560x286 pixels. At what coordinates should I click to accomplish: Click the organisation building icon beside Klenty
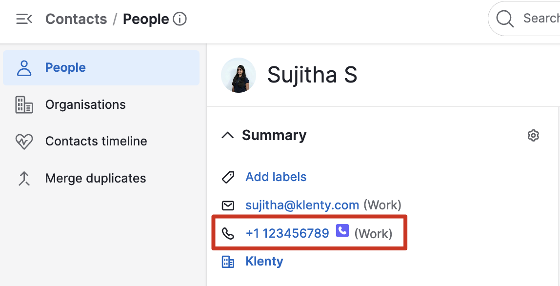(228, 262)
